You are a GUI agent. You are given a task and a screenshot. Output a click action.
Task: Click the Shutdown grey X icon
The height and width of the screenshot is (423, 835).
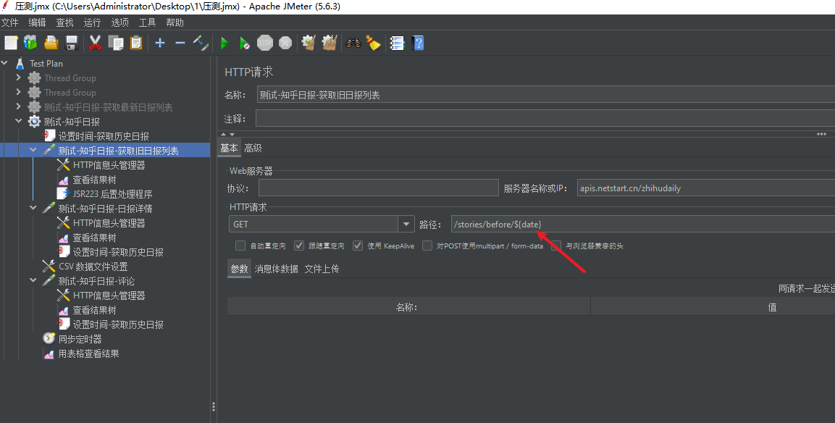pos(285,43)
